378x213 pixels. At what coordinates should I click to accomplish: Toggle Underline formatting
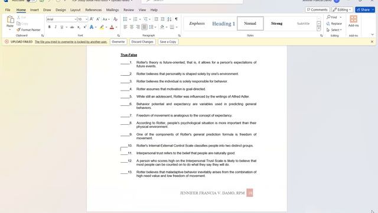pyautogui.click(x=61, y=27)
